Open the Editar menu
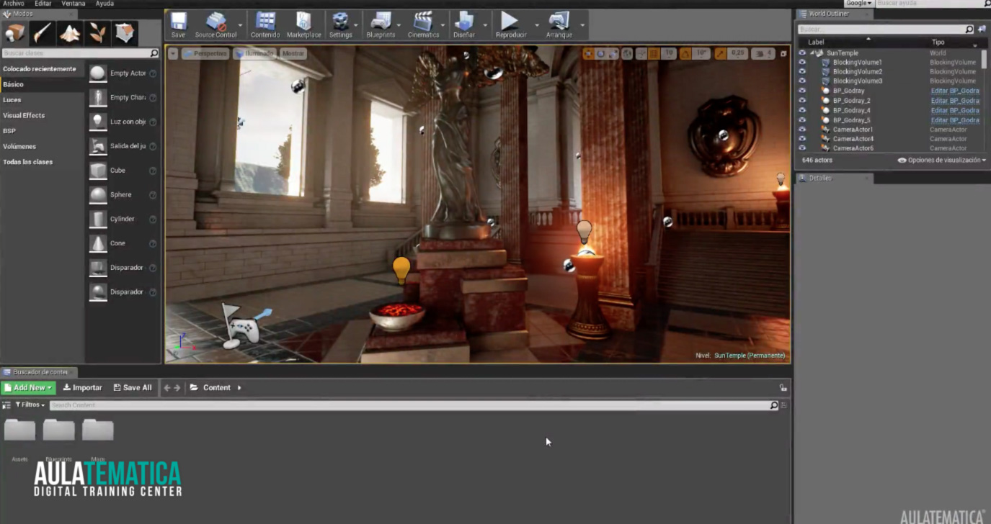Screen dimensions: 991x524 pyautogui.click(x=43, y=4)
